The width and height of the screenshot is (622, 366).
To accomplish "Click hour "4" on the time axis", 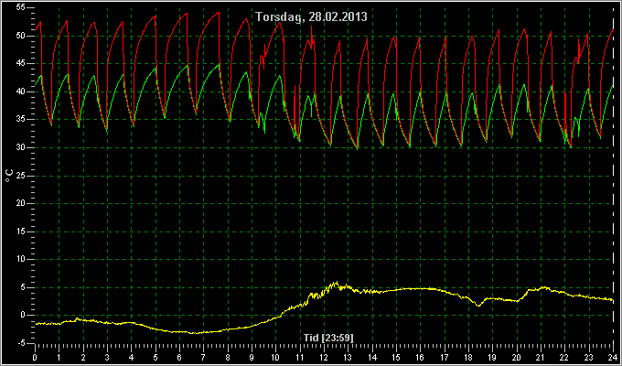I will point(132,357).
